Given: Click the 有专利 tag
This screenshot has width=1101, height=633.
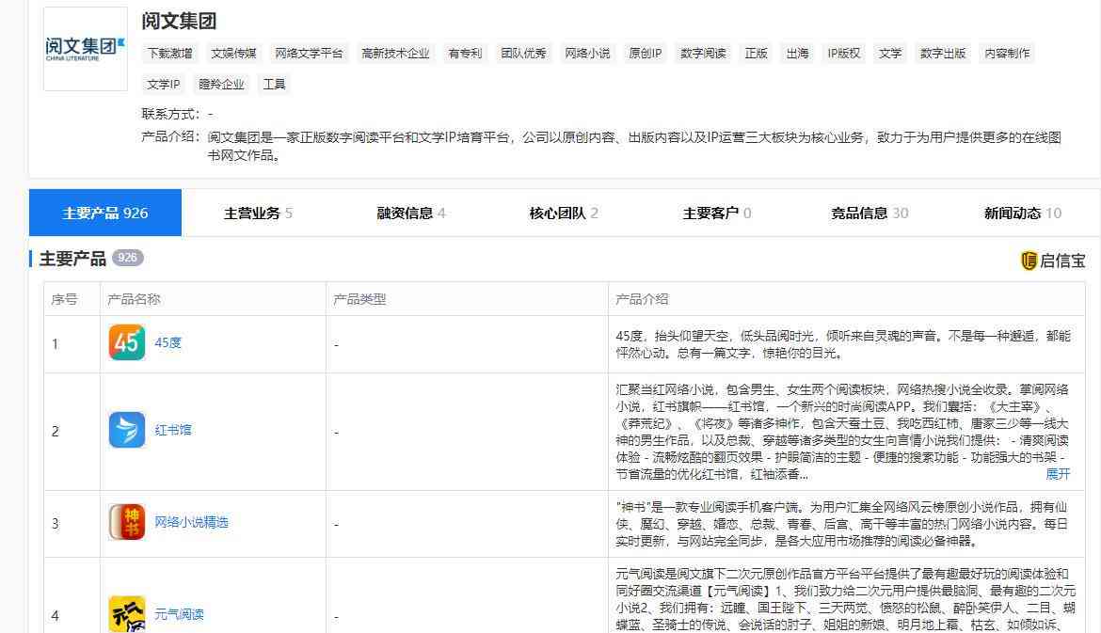Looking at the screenshot, I should pyautogui.click(x=465, y=54).
